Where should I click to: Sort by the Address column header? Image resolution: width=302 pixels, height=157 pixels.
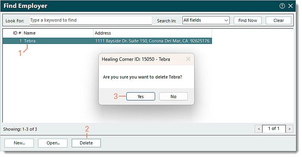(x=152, y=33)
